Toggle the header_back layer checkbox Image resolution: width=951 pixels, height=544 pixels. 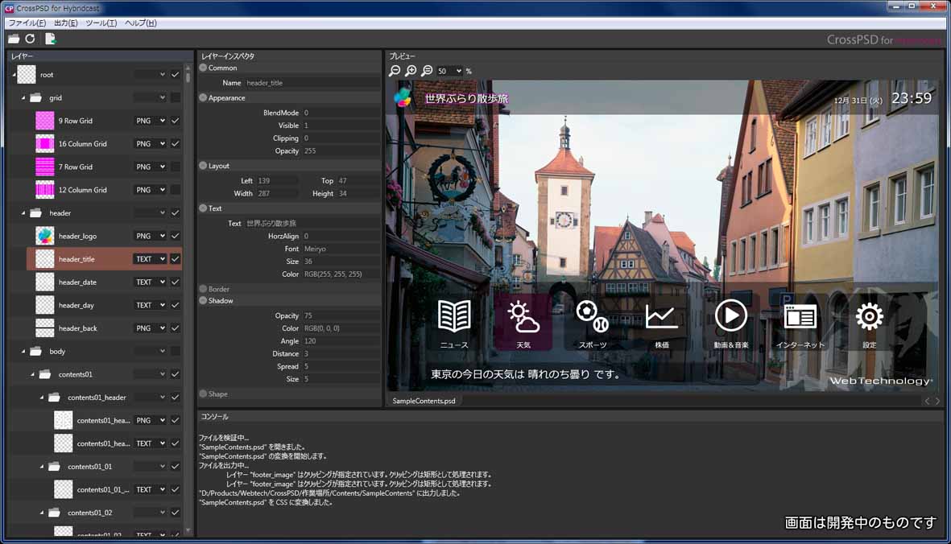(176, 328)
